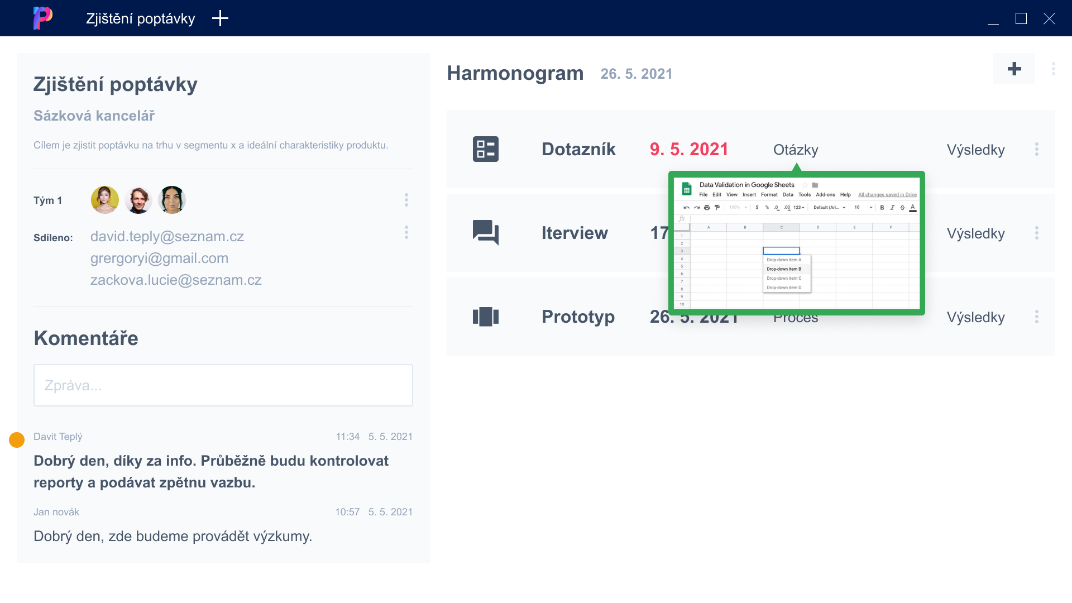Click the Iterview chat bubbles icon
The width and height of the screenshot is (1072, 603).
[485, 232]
